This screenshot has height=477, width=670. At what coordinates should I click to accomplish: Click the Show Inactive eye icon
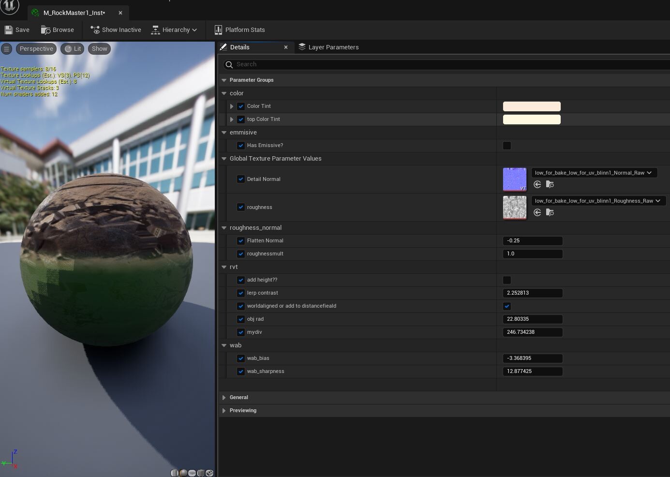[x=95, y=30]
